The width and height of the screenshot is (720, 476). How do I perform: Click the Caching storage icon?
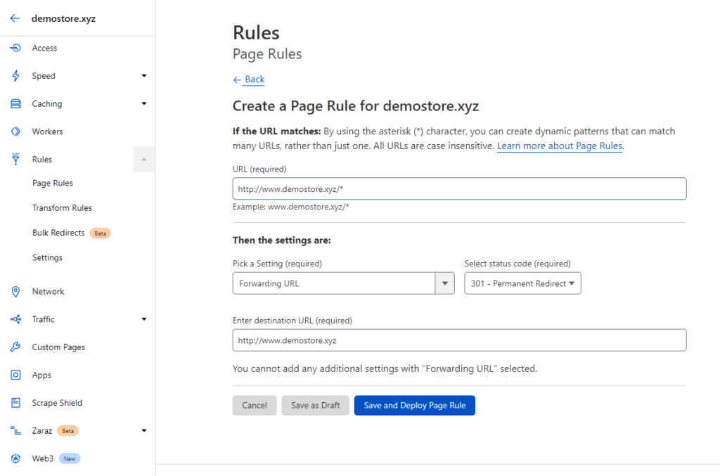pos(15,104)
